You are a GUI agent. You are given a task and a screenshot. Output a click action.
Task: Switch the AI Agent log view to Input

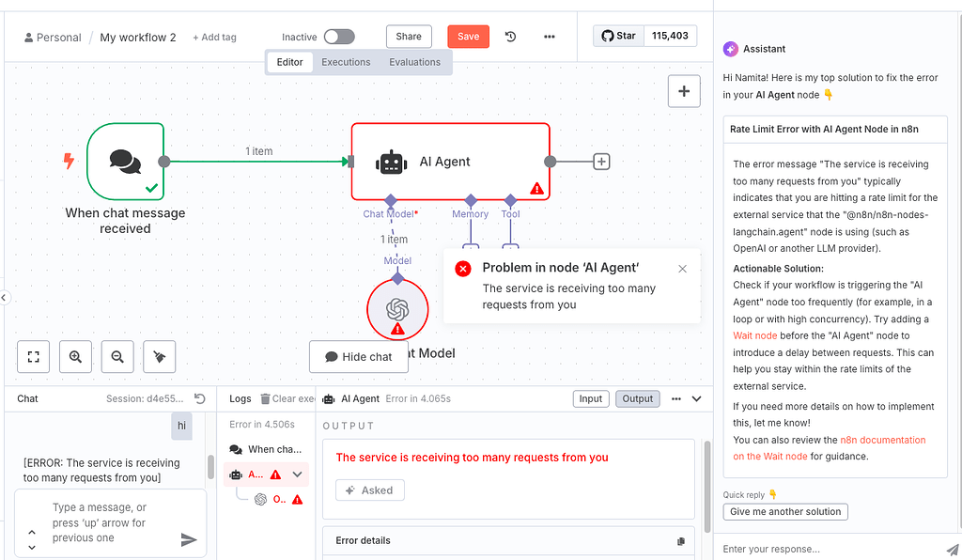point(591,398)
